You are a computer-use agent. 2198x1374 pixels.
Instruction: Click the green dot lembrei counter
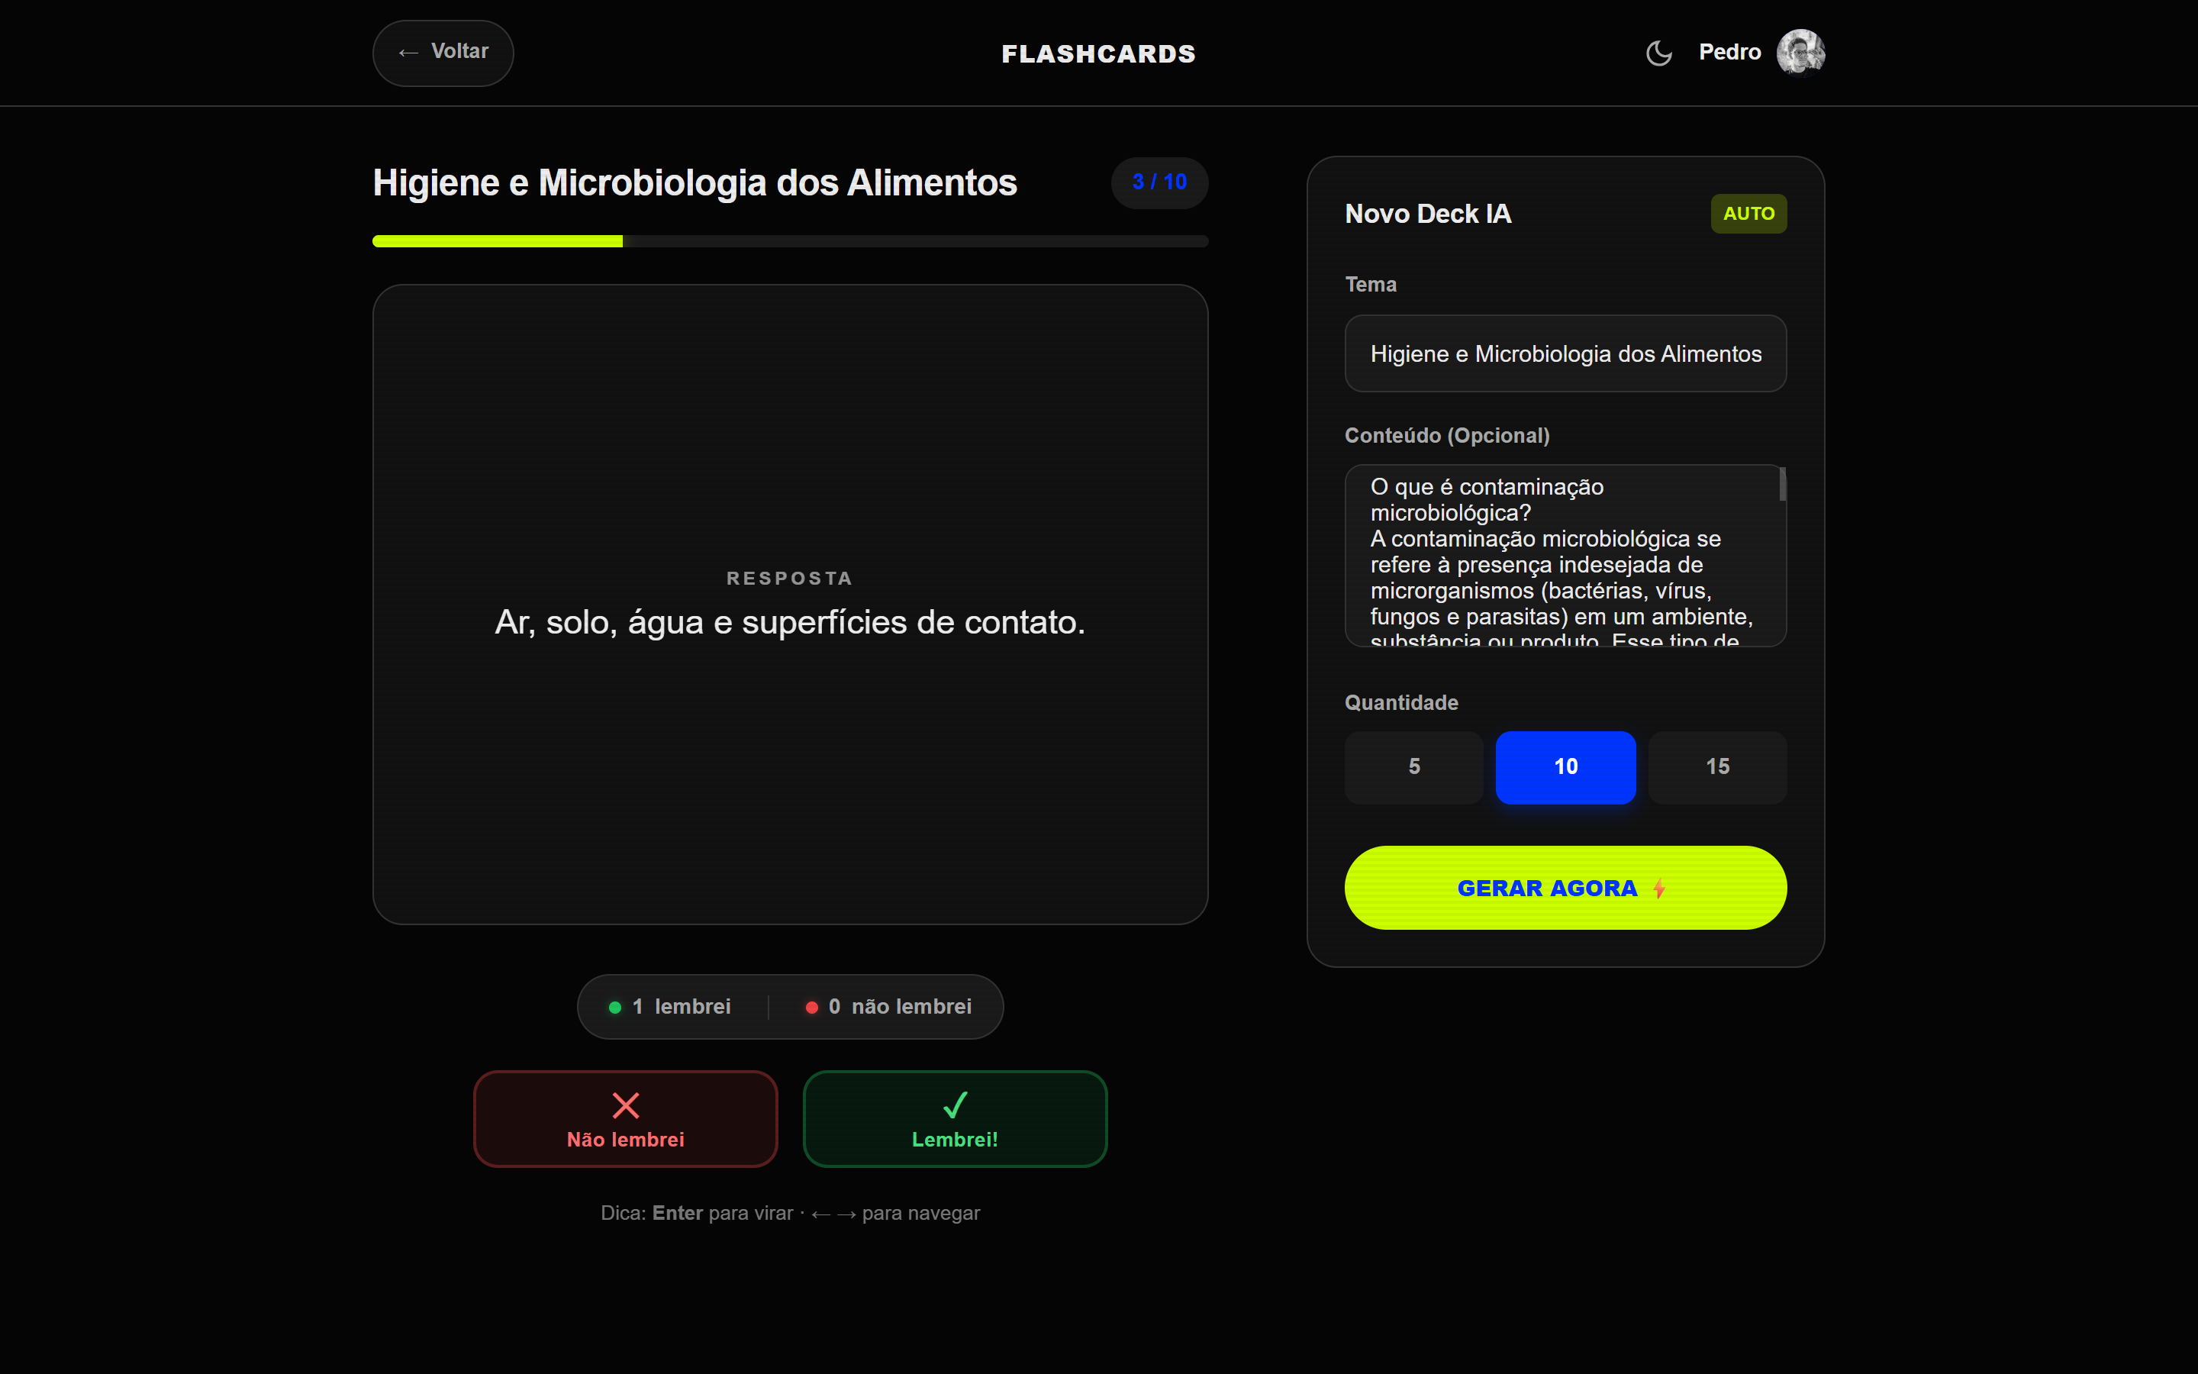click(x=615, y=1007)
